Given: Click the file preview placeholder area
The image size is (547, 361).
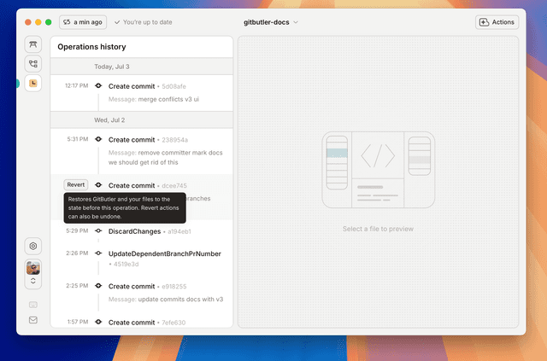Looking at the screenshot, I should tap(379, 181).
